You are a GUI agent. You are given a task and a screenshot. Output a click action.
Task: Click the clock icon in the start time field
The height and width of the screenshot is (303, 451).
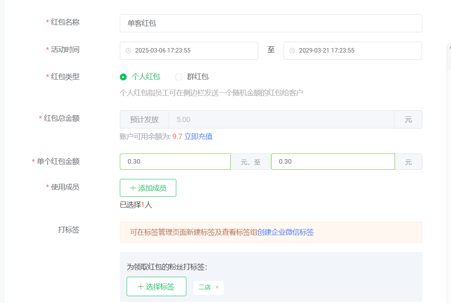tap(128, 50)
